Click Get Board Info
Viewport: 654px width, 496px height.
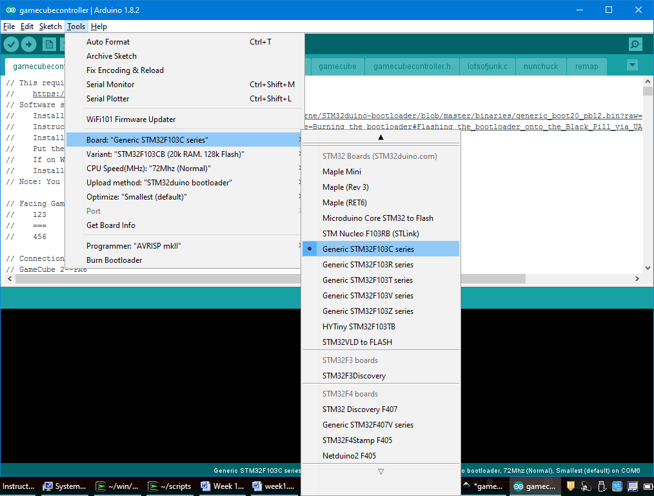pyautogui.click(x=184, y=225)
